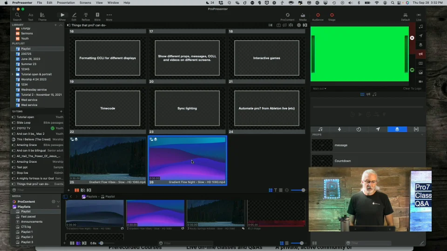Trigger Gradient Flow Vibes media cue 25
447x251 pixels.
pos(108,160)
